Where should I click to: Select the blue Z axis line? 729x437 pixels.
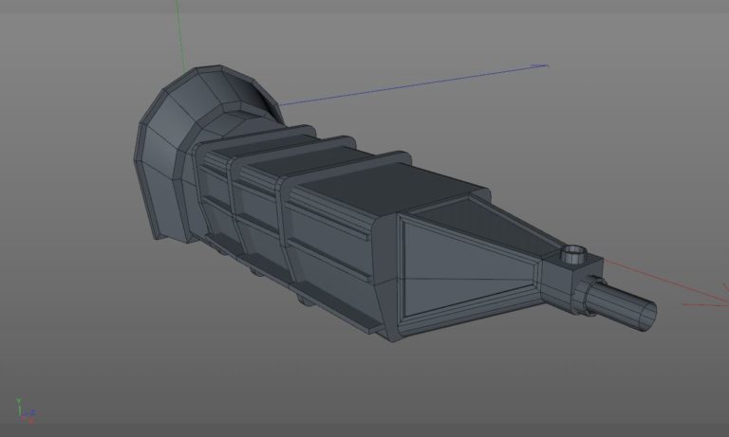412,85
